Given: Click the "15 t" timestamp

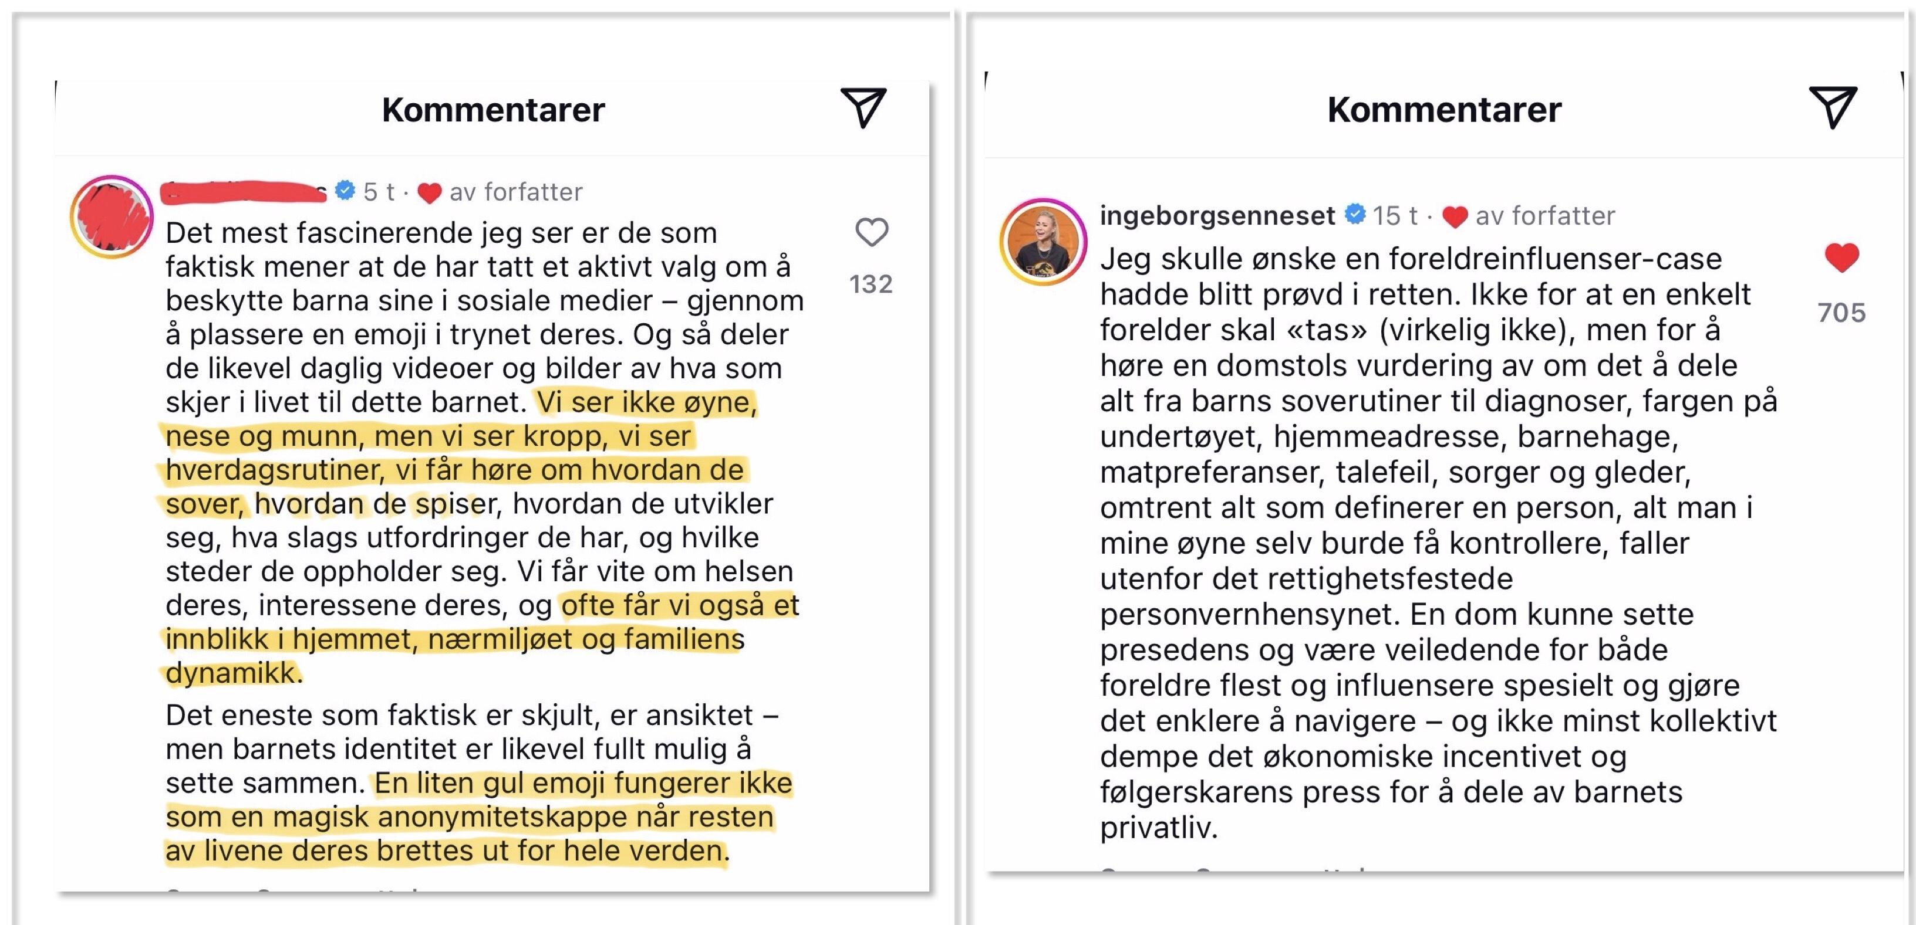Looking at the screenshot, I should (x=1395, y=215).
